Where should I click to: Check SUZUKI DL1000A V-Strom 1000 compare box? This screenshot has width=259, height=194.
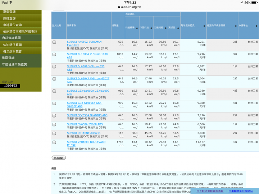(54, 55)
